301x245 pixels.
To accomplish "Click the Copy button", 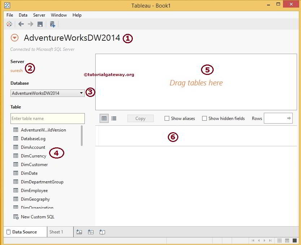I will point(140,119).
